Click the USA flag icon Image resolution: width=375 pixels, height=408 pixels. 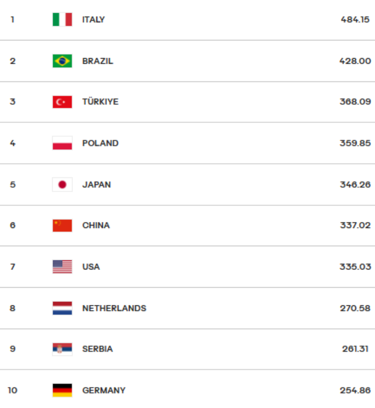pyautogui.click(x=62, y=267)
